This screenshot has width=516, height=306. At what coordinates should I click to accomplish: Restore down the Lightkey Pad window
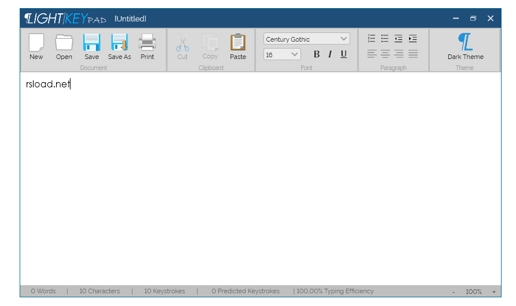[x=473, y=19]
